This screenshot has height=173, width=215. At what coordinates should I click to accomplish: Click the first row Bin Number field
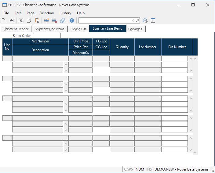pyautogui.click(x=174, y=59)
